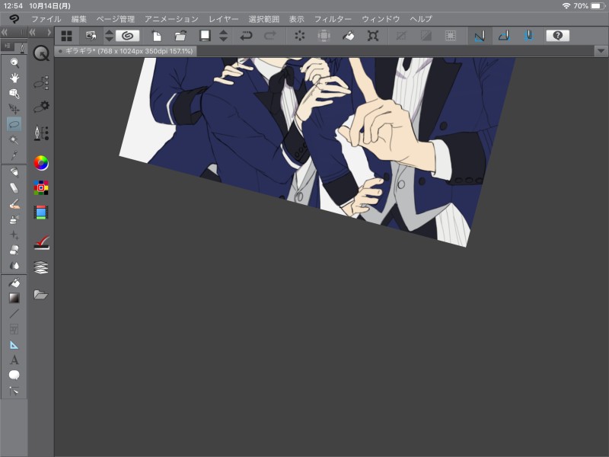Click the Fill bucket command icon

[x=348, y=36]
